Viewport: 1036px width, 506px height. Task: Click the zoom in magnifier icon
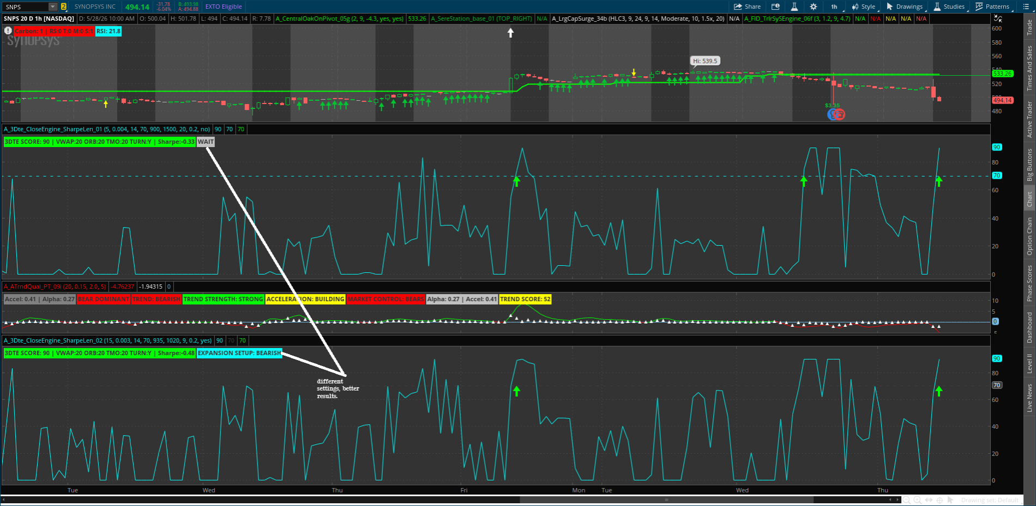[x=918, y=500]
